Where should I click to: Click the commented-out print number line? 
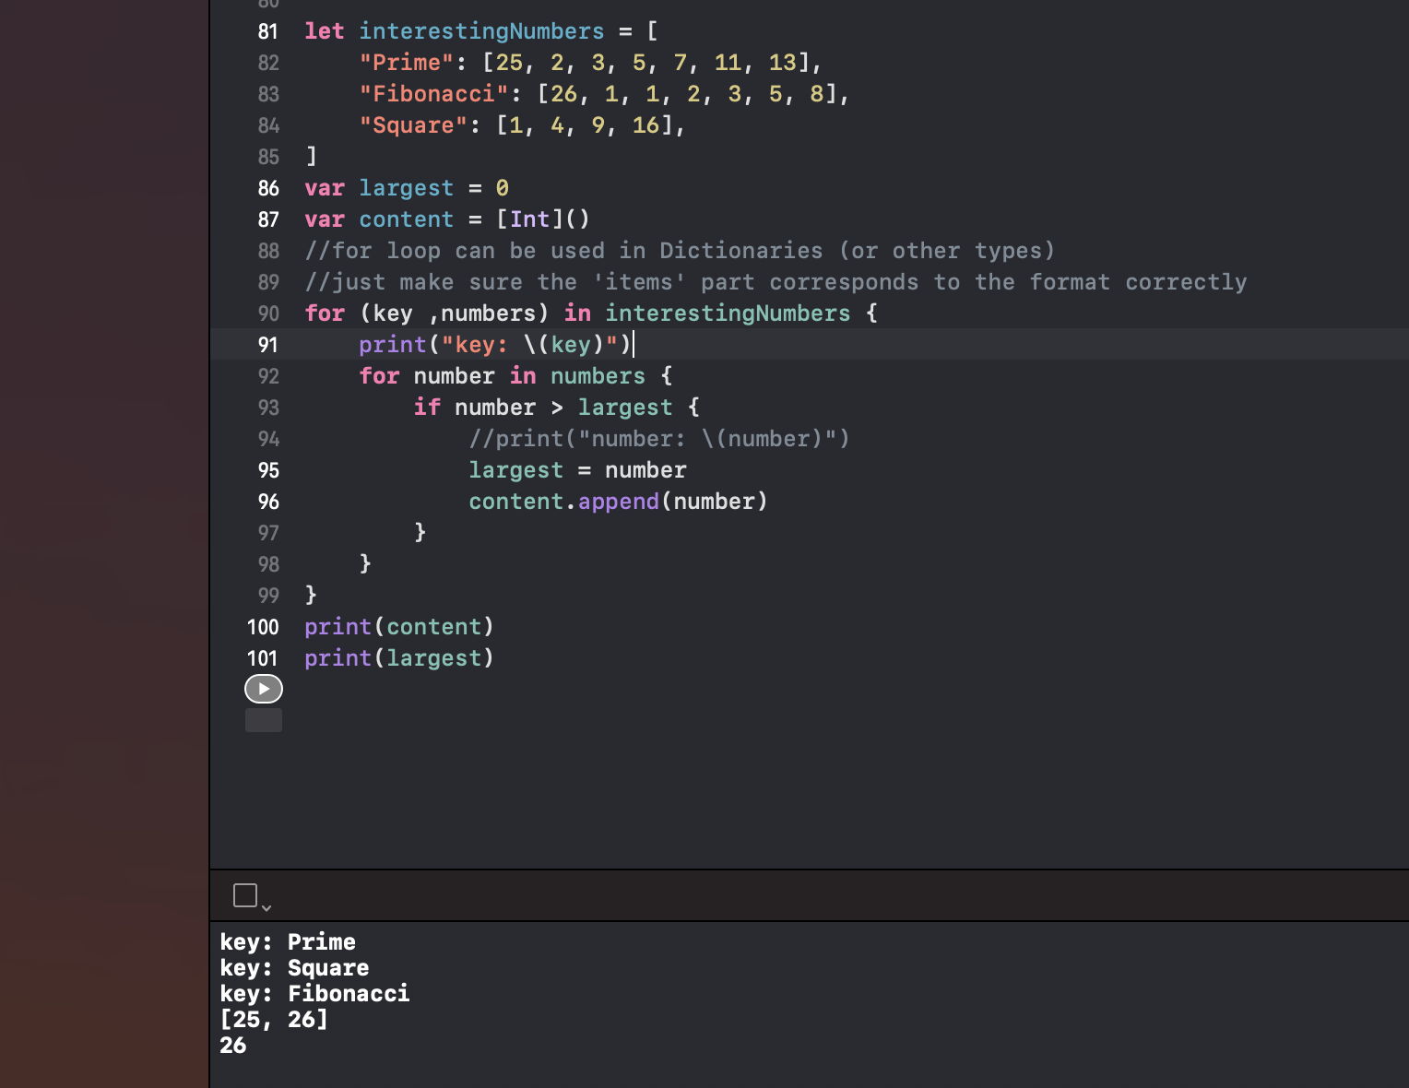(658, 439)
